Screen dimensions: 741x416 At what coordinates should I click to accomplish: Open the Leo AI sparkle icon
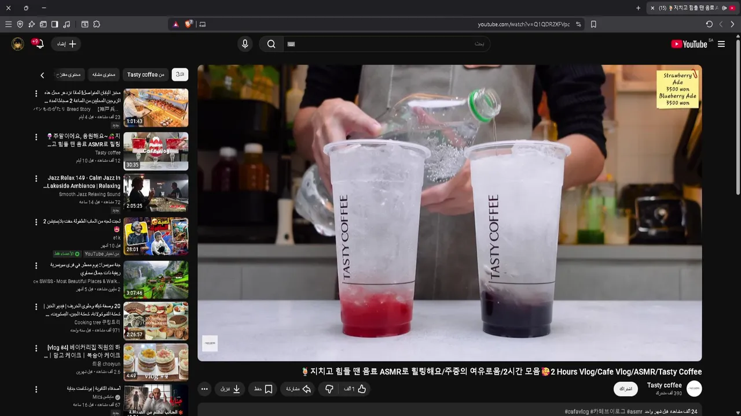coord(31,24)
